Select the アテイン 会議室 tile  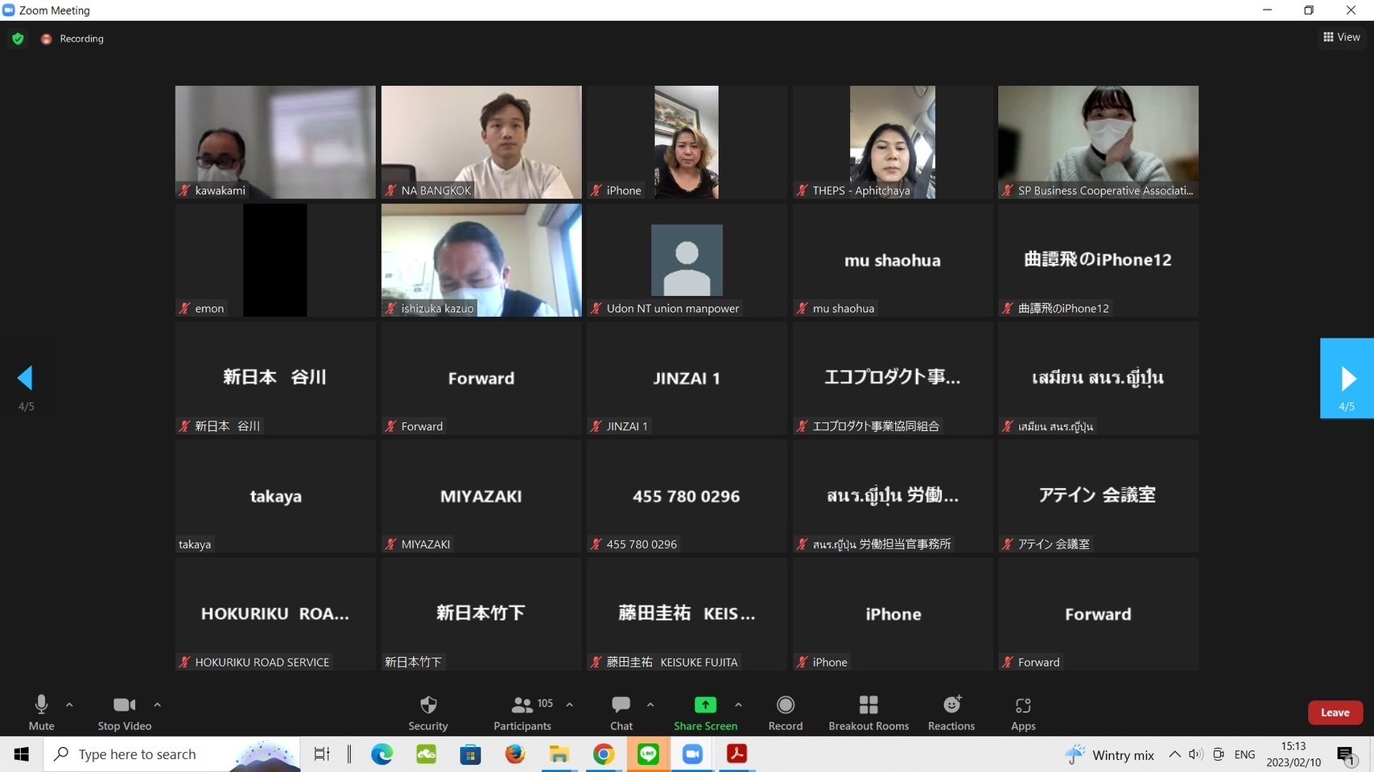(x=1098, y=496)
